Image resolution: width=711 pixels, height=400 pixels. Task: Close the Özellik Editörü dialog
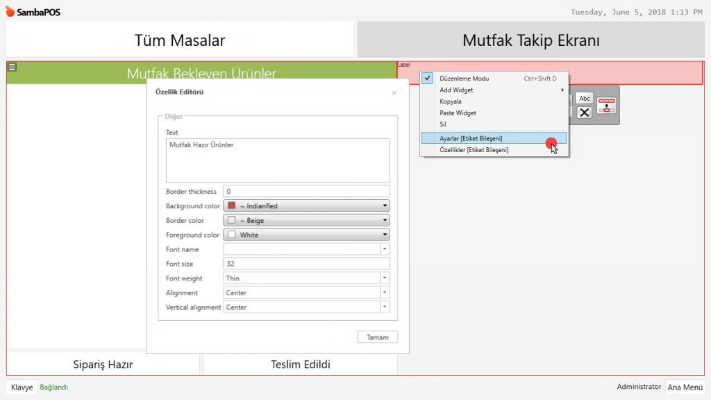click(394, 92)
